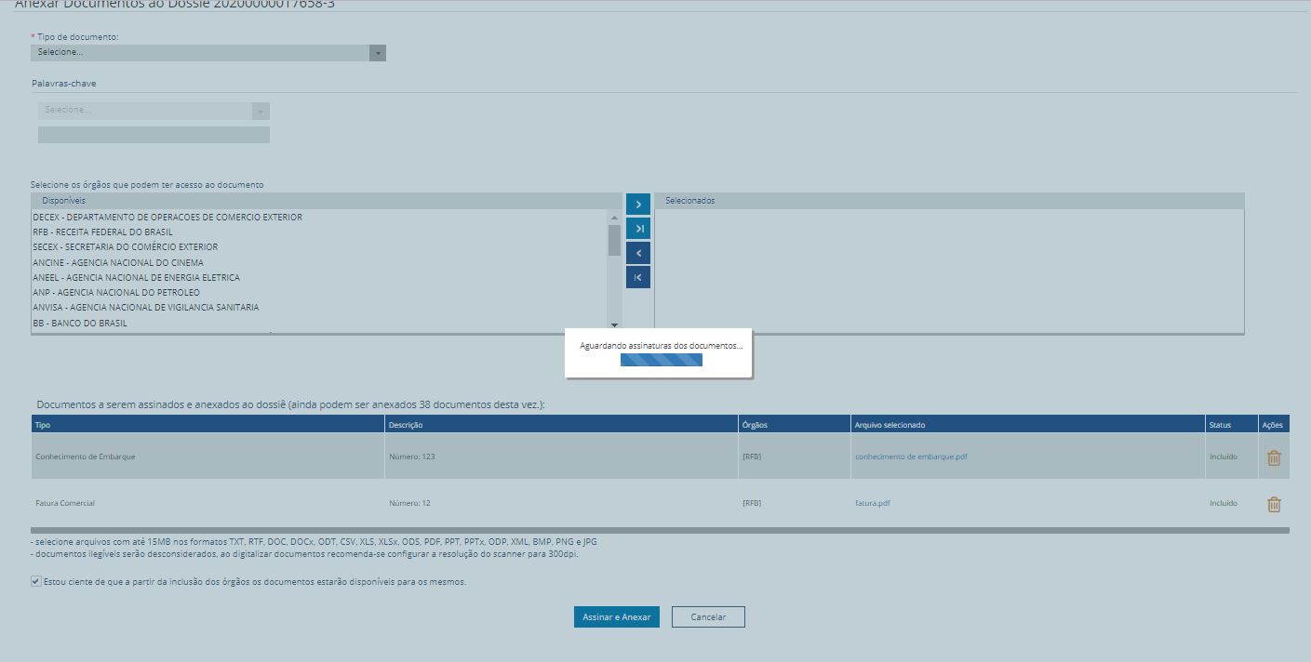Screen dimensions: 1311x662
Task: Open the Tipo de documento dropdown
Action: coord(207,53)
